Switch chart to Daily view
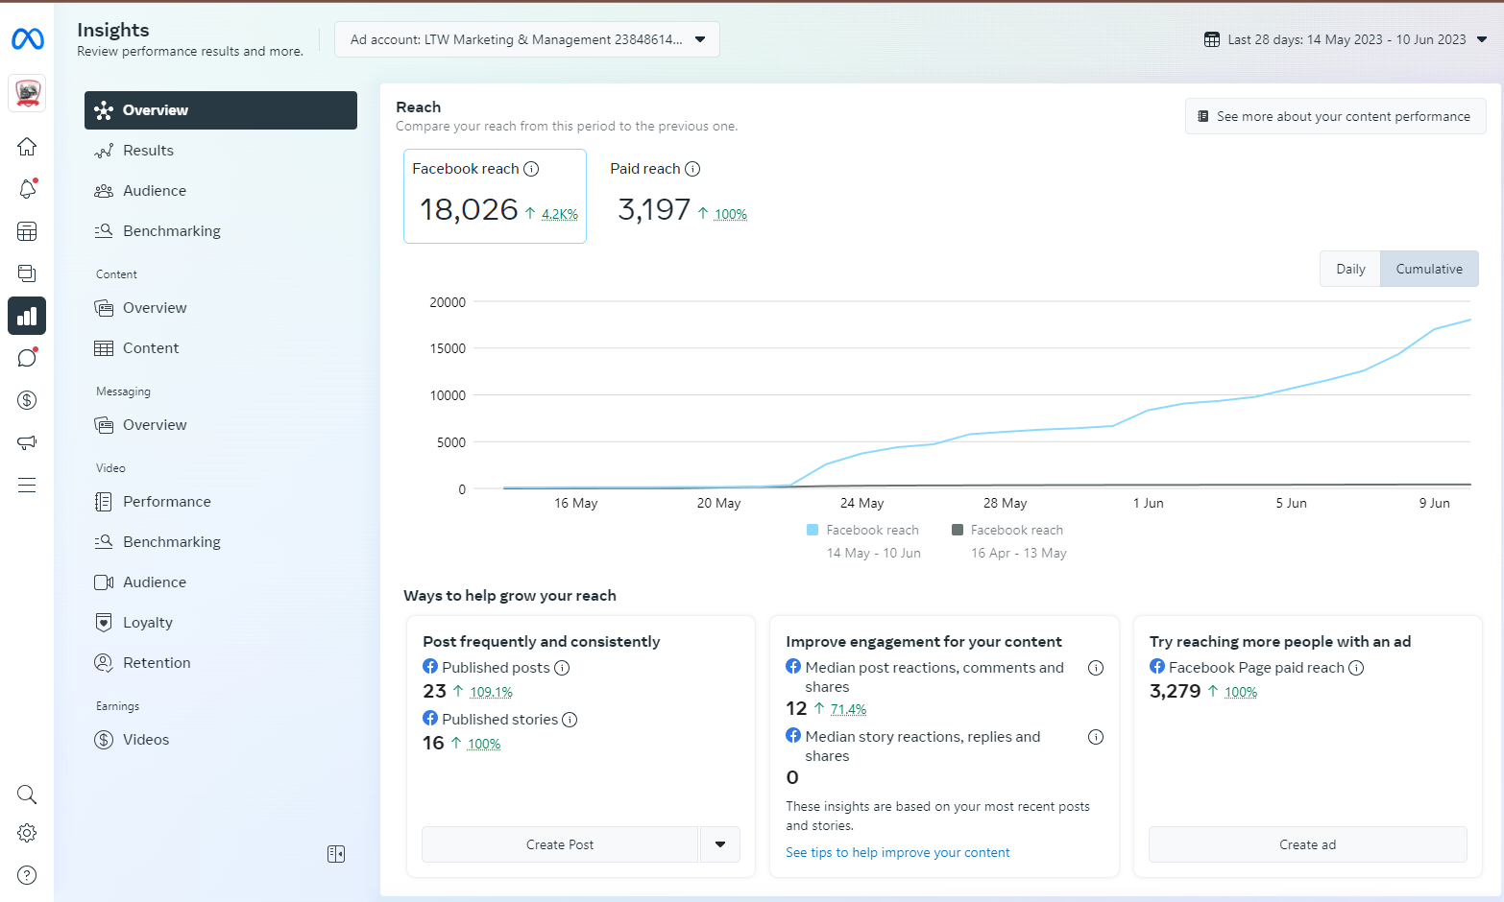Image resolution: width=1504 pixels, height=902 pixels. pos(1350,269)
